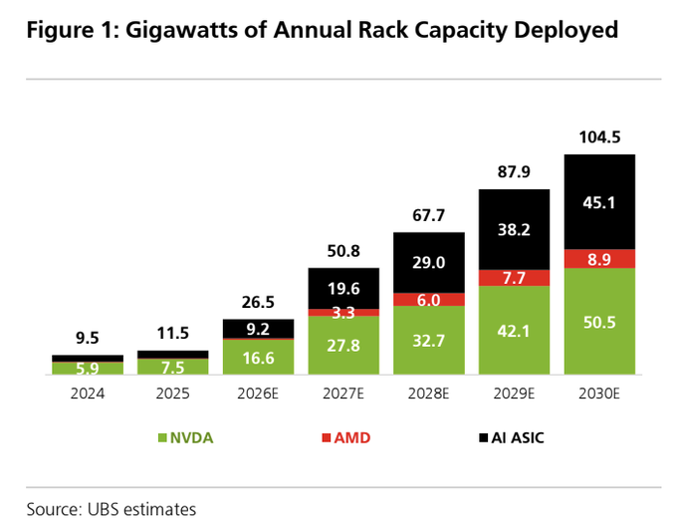Select the 'AMD' legend label

352,438
